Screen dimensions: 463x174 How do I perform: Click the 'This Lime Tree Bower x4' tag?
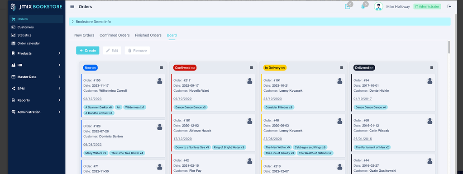point(127,153)
